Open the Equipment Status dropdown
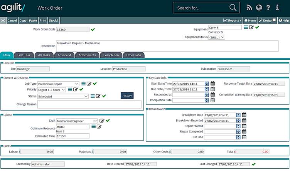Viewport: 290px width, 171px height. pos(223,37)
